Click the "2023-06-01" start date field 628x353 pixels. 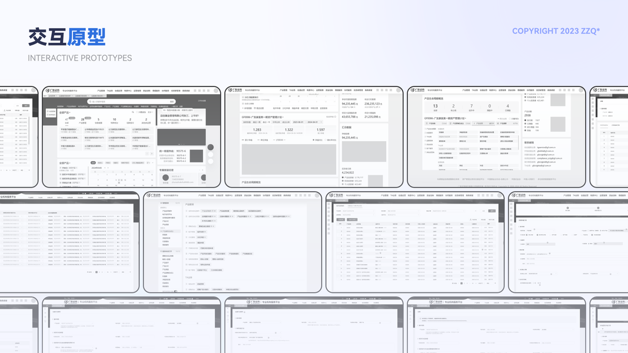[298, 122]
